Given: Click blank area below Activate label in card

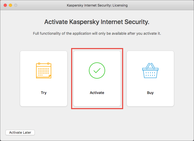Looking at the screenshot, I should click(x=97, y=100).
